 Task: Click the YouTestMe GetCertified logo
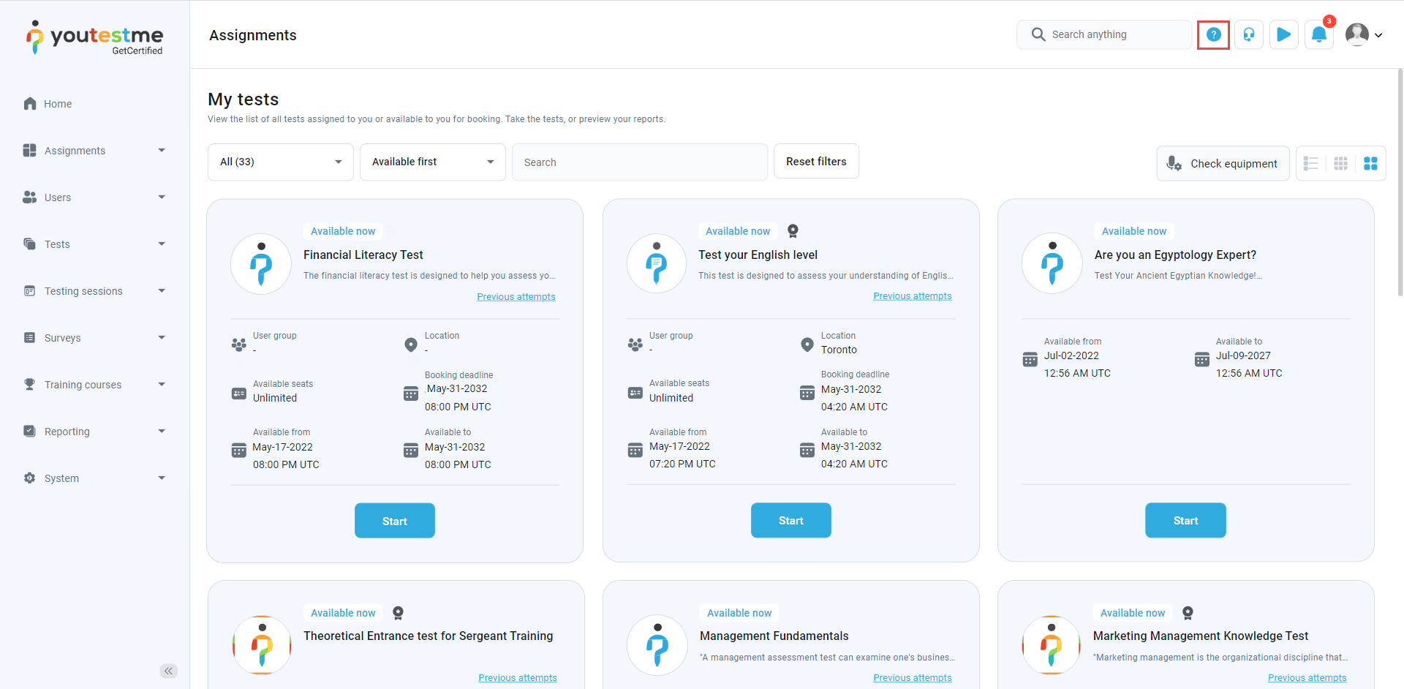coord(94,37)
